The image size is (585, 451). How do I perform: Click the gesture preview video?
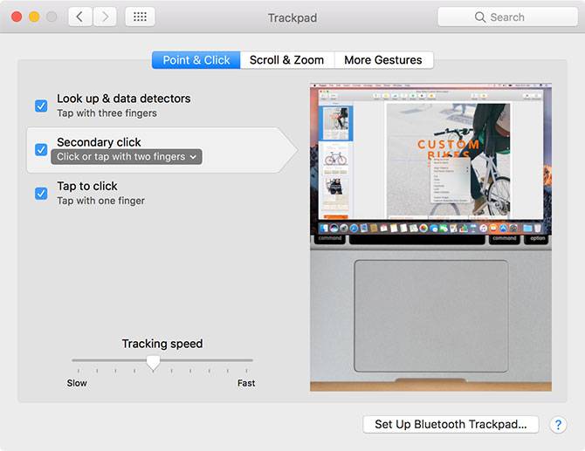point(430,237)
